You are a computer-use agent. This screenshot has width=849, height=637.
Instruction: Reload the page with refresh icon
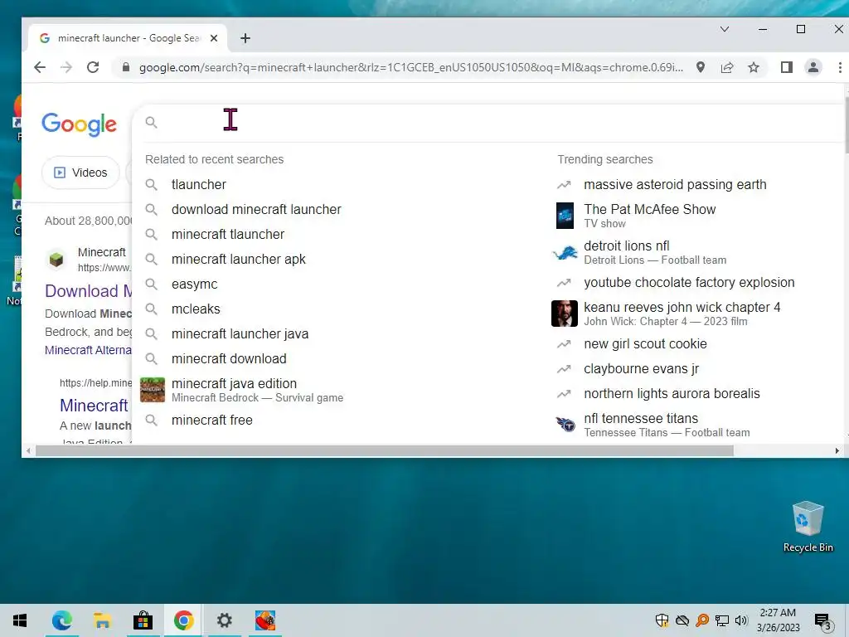(93, 67)
